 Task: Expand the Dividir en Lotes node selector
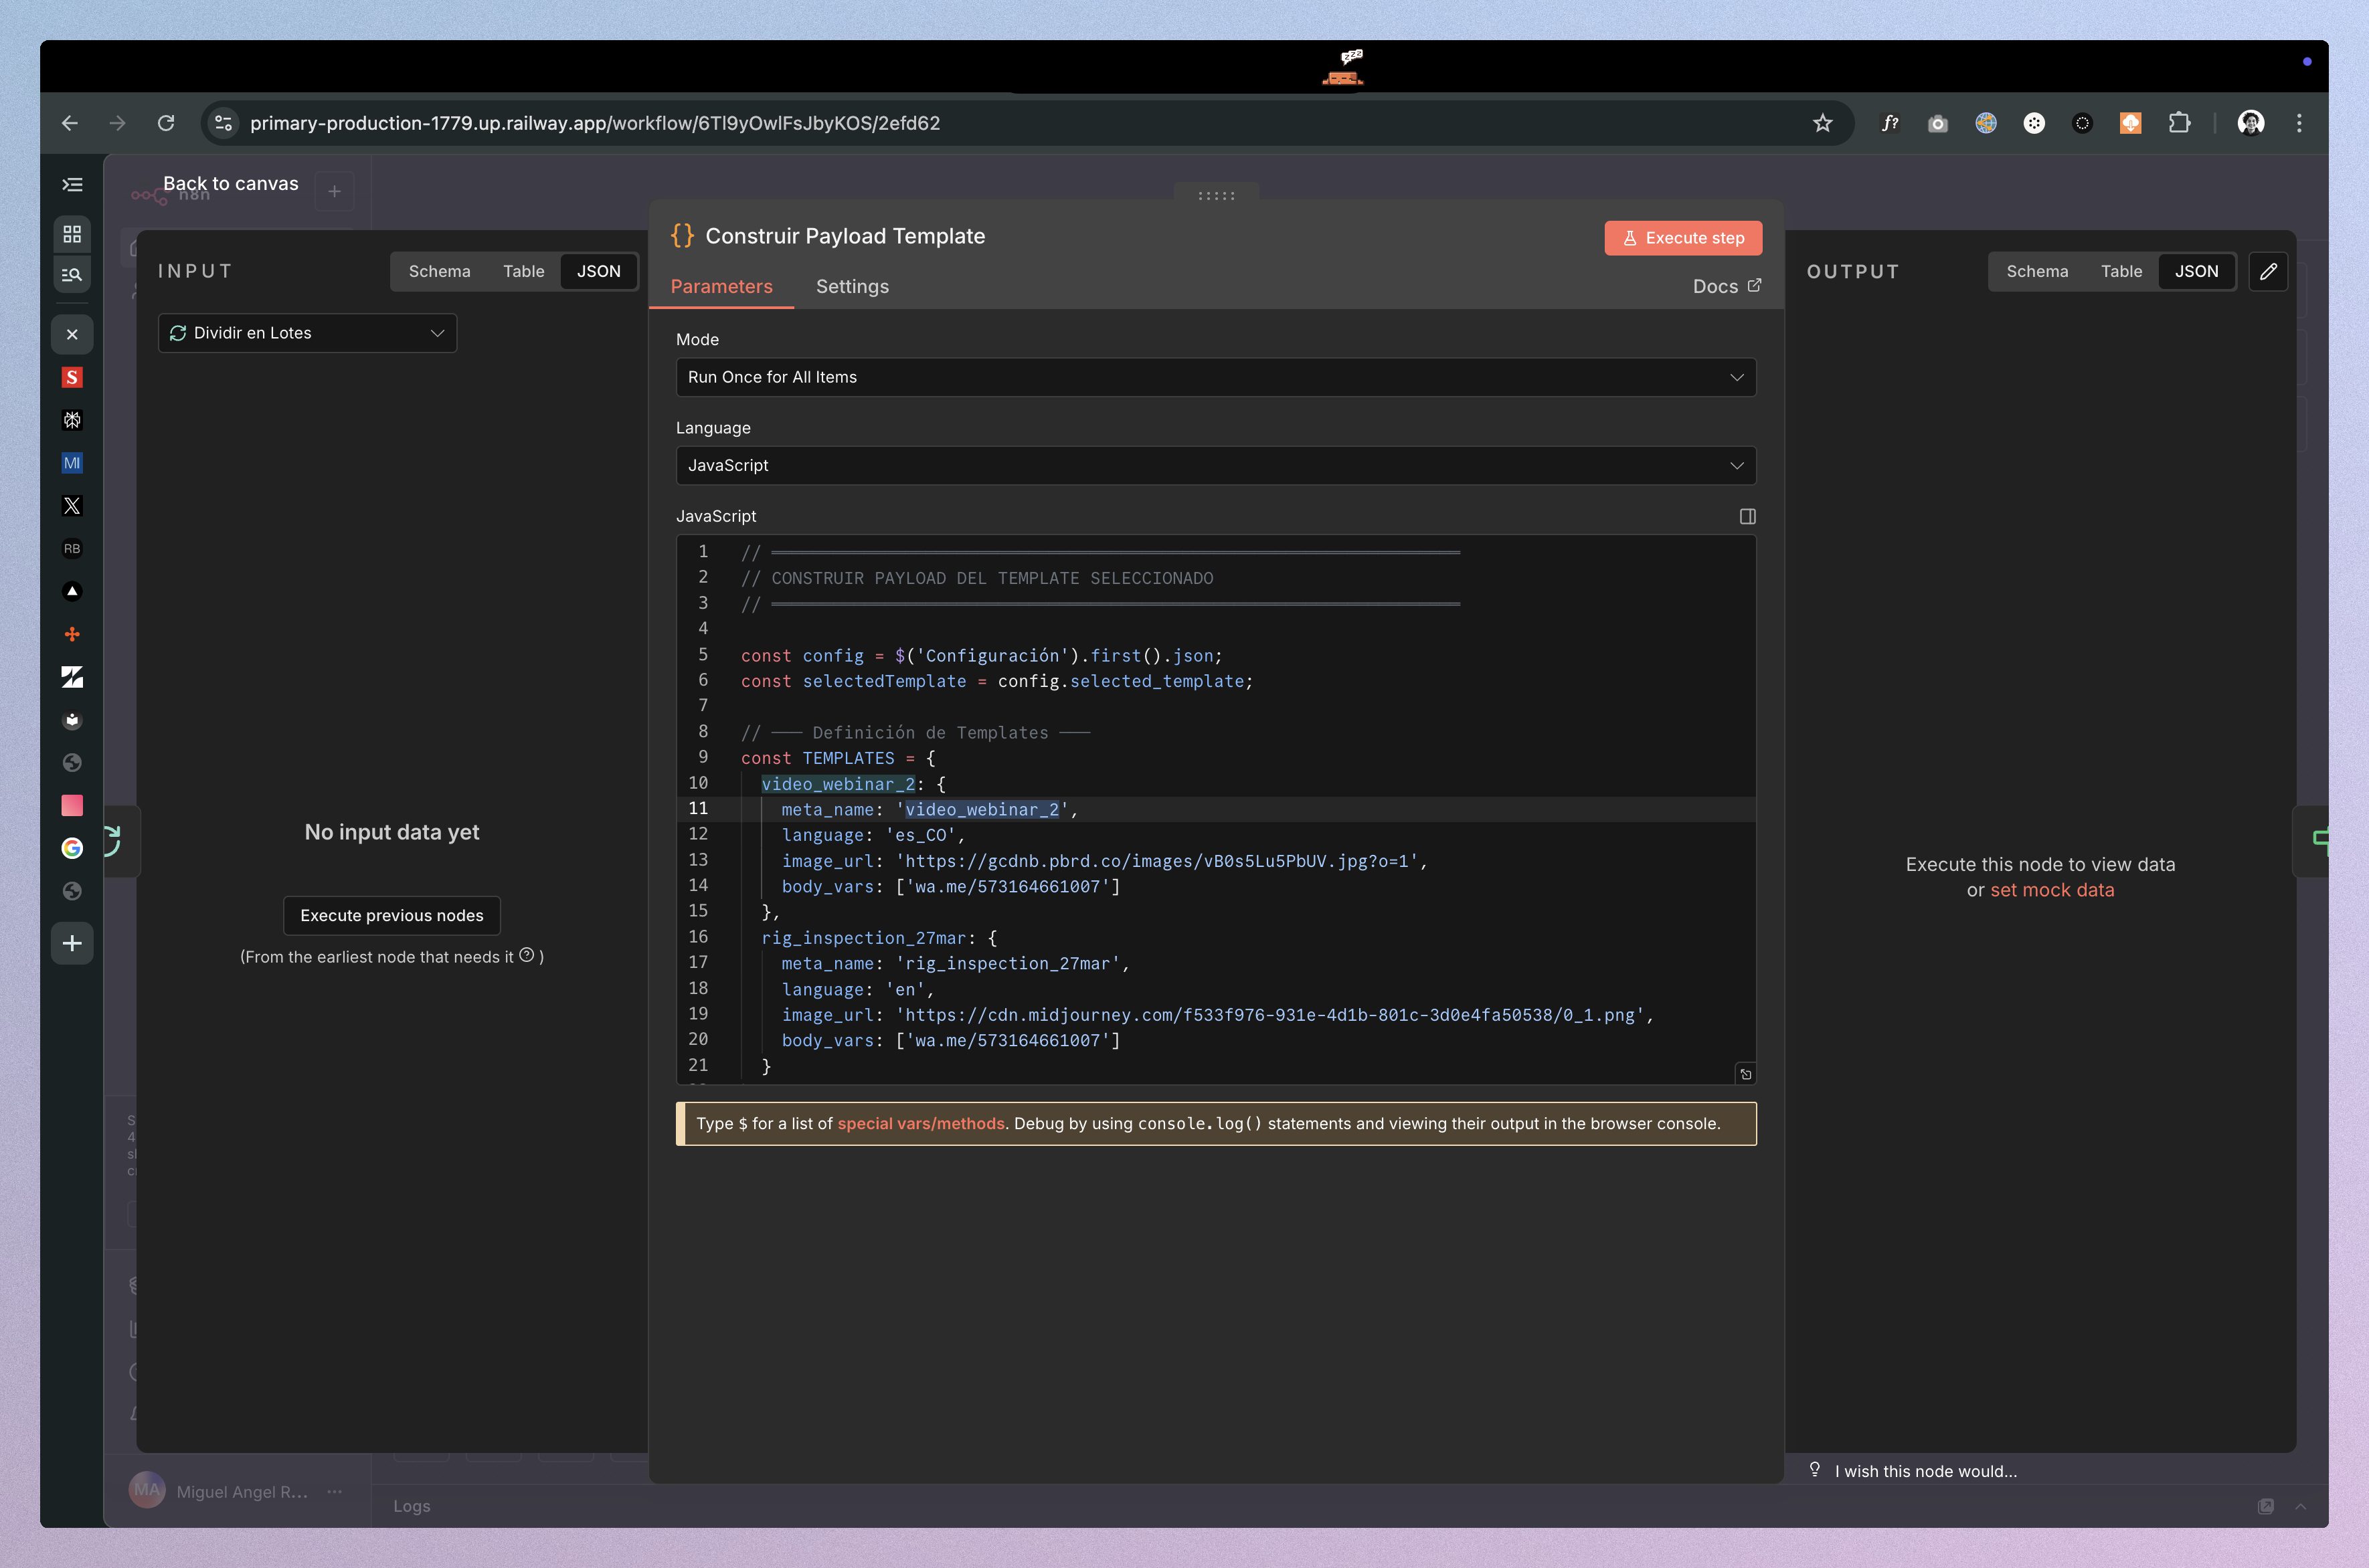(306, 333)
